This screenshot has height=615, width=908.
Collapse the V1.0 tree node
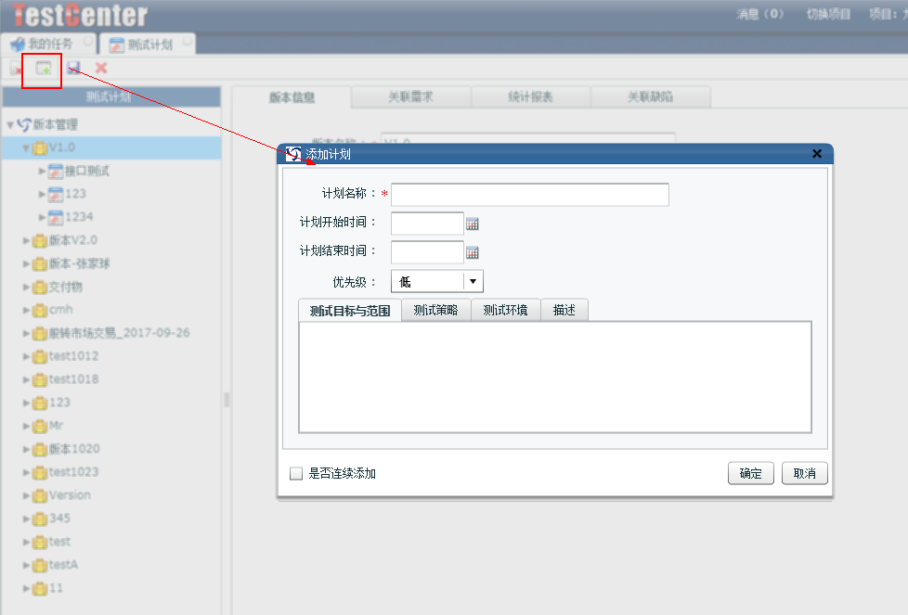pyautogui.click(x=26, y=147)
